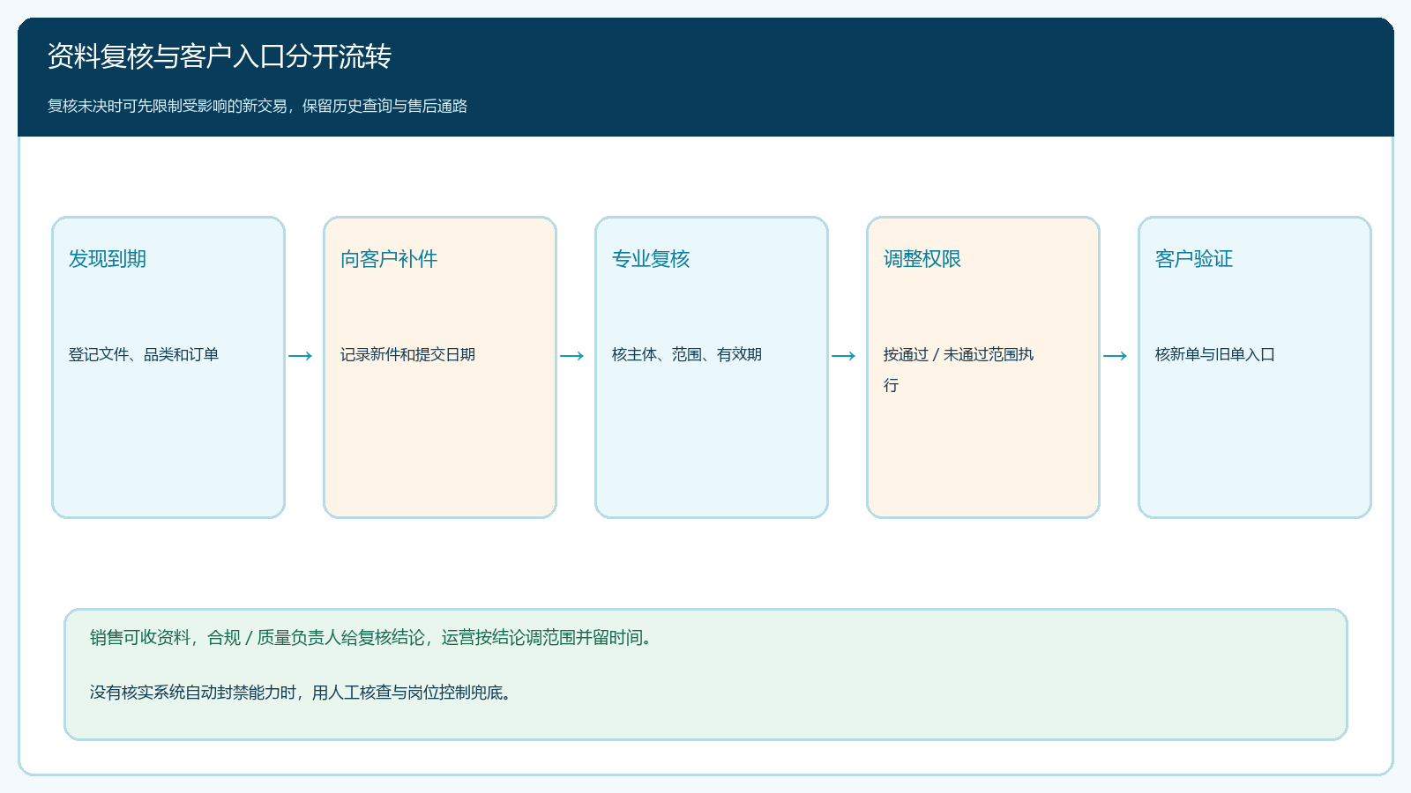This screenshot has width=1411, height=793.
Task: Click the text 按通过 / 未通过范围执行
Action: (959, 370)
